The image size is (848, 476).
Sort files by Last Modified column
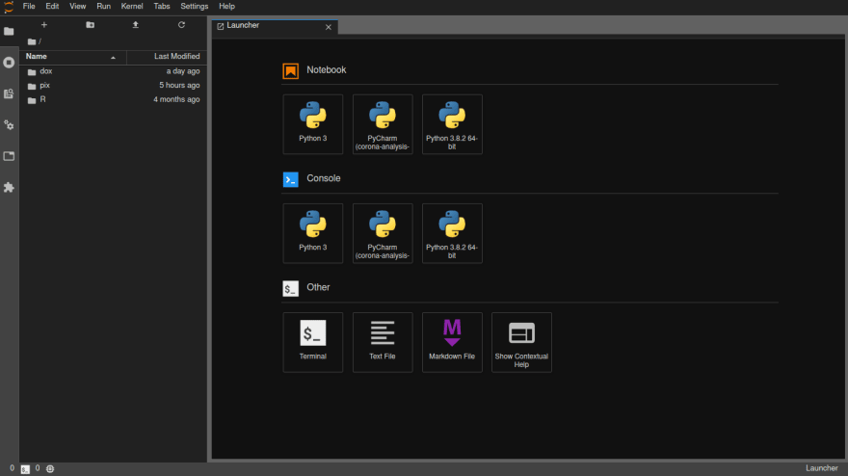[167, 57]
